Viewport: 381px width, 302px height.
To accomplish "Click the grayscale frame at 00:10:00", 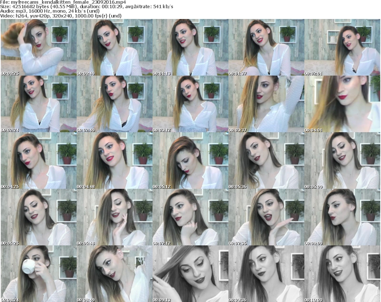I will pyautogui.click(x=342, y=274).
